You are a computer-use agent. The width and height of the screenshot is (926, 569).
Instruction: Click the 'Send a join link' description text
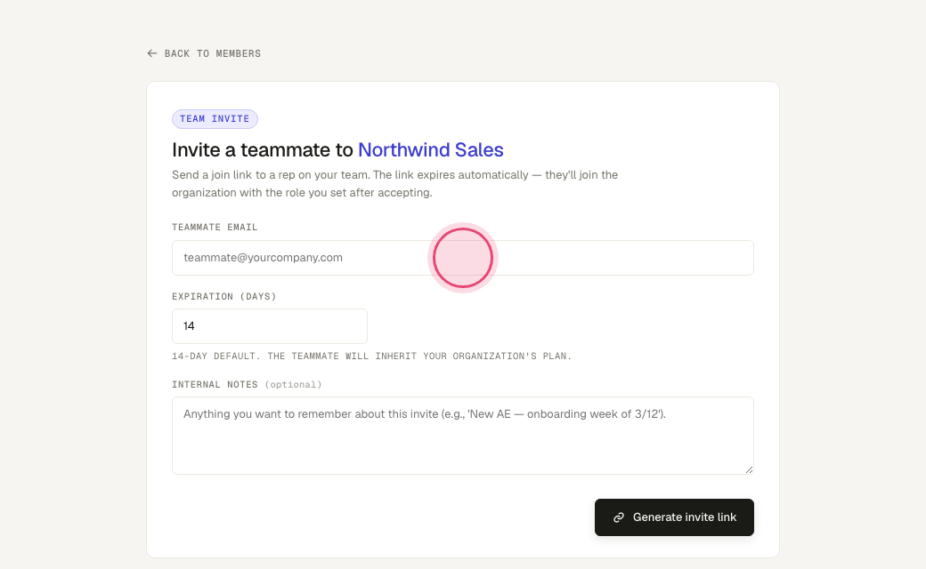pos(394,184)
